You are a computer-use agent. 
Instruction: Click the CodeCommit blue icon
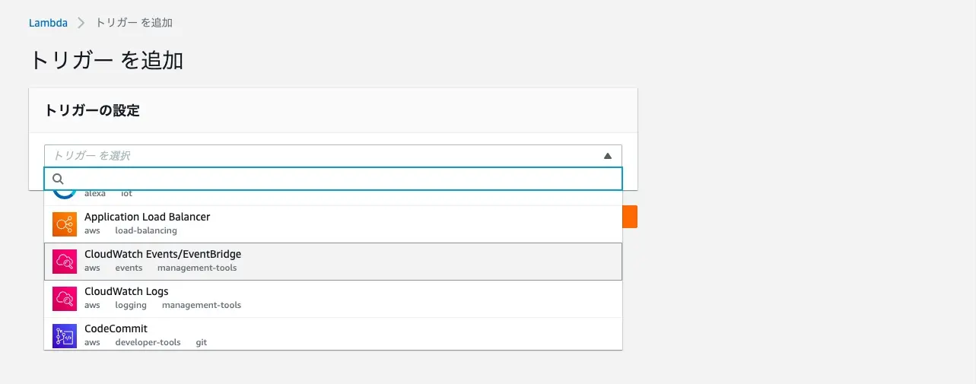(x=65, y=335)
